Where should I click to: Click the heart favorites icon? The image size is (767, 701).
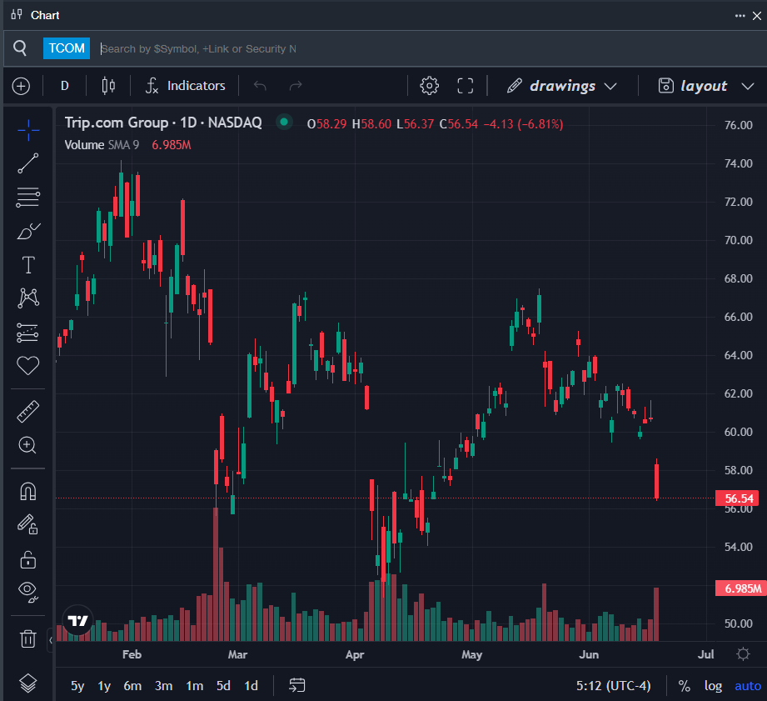(27, 365)
